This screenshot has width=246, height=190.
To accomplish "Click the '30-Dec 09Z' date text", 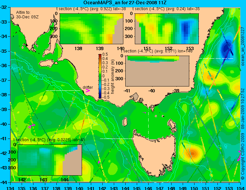I will coord(27,17).
